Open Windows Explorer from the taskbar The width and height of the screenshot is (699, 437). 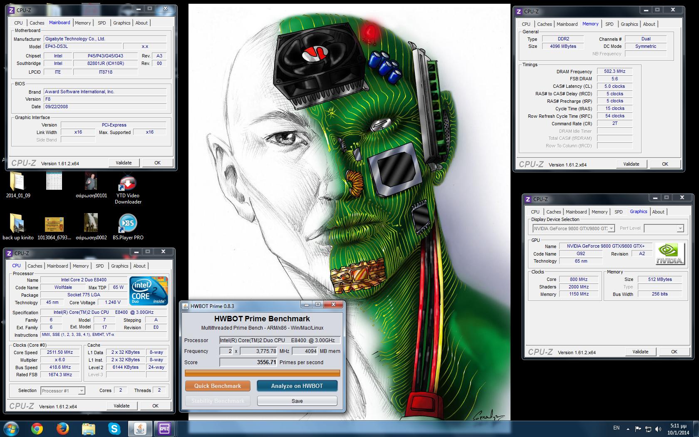[x=88, y=429]
